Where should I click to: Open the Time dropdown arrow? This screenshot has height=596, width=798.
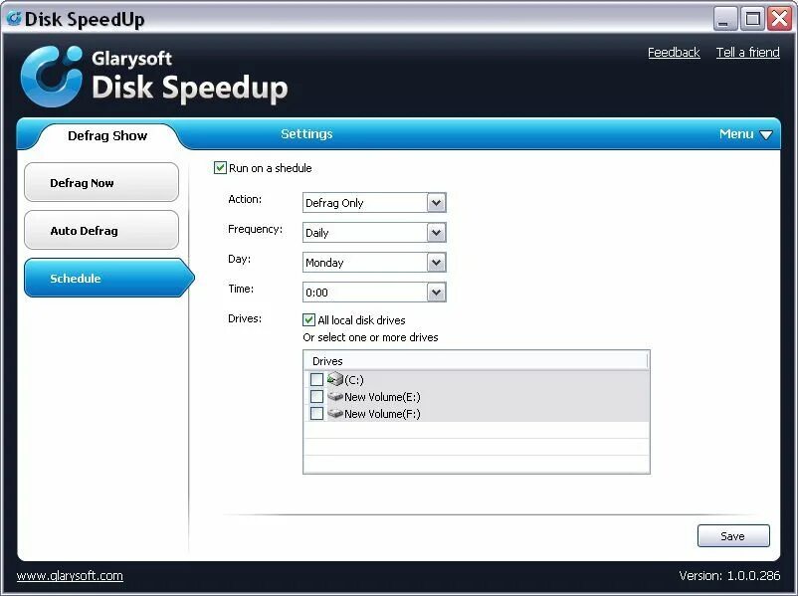[x=436, y=293]
